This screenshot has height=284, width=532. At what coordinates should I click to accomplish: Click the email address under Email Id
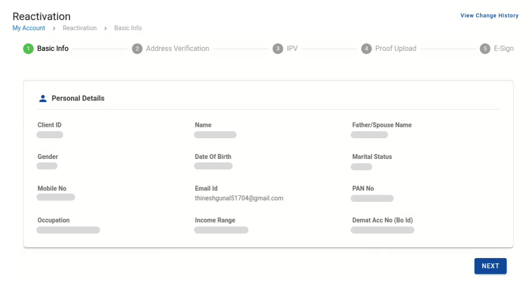click(x=239, y=198)
